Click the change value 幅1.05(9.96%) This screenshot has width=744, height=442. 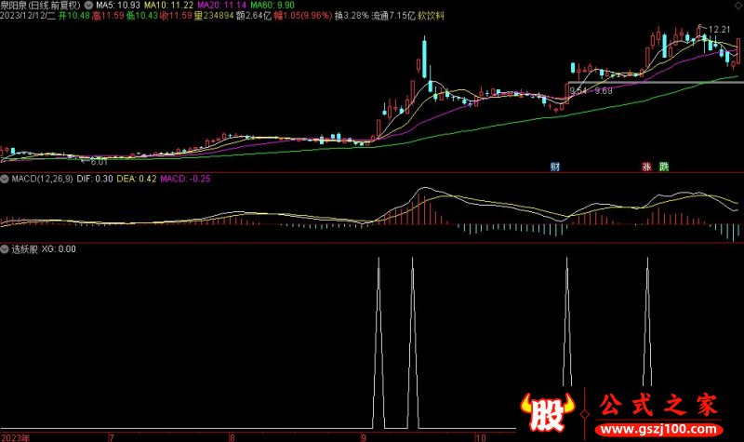pos(303,16)
